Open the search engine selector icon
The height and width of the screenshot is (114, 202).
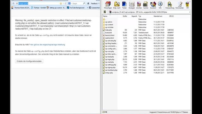point(69,3)
